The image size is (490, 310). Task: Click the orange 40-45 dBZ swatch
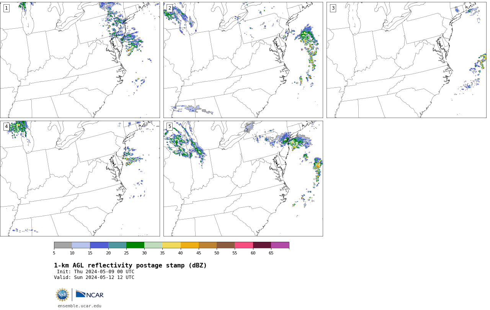pyautogui.click(x=189, y=245)
